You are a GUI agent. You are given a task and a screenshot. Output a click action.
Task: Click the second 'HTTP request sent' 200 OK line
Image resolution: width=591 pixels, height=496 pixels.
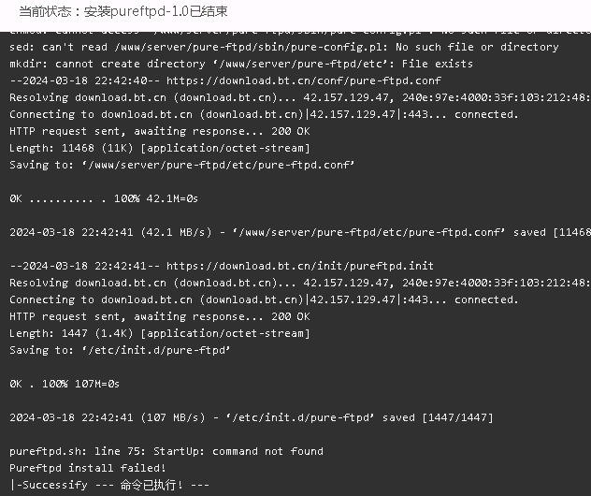[x=159, y=316]
